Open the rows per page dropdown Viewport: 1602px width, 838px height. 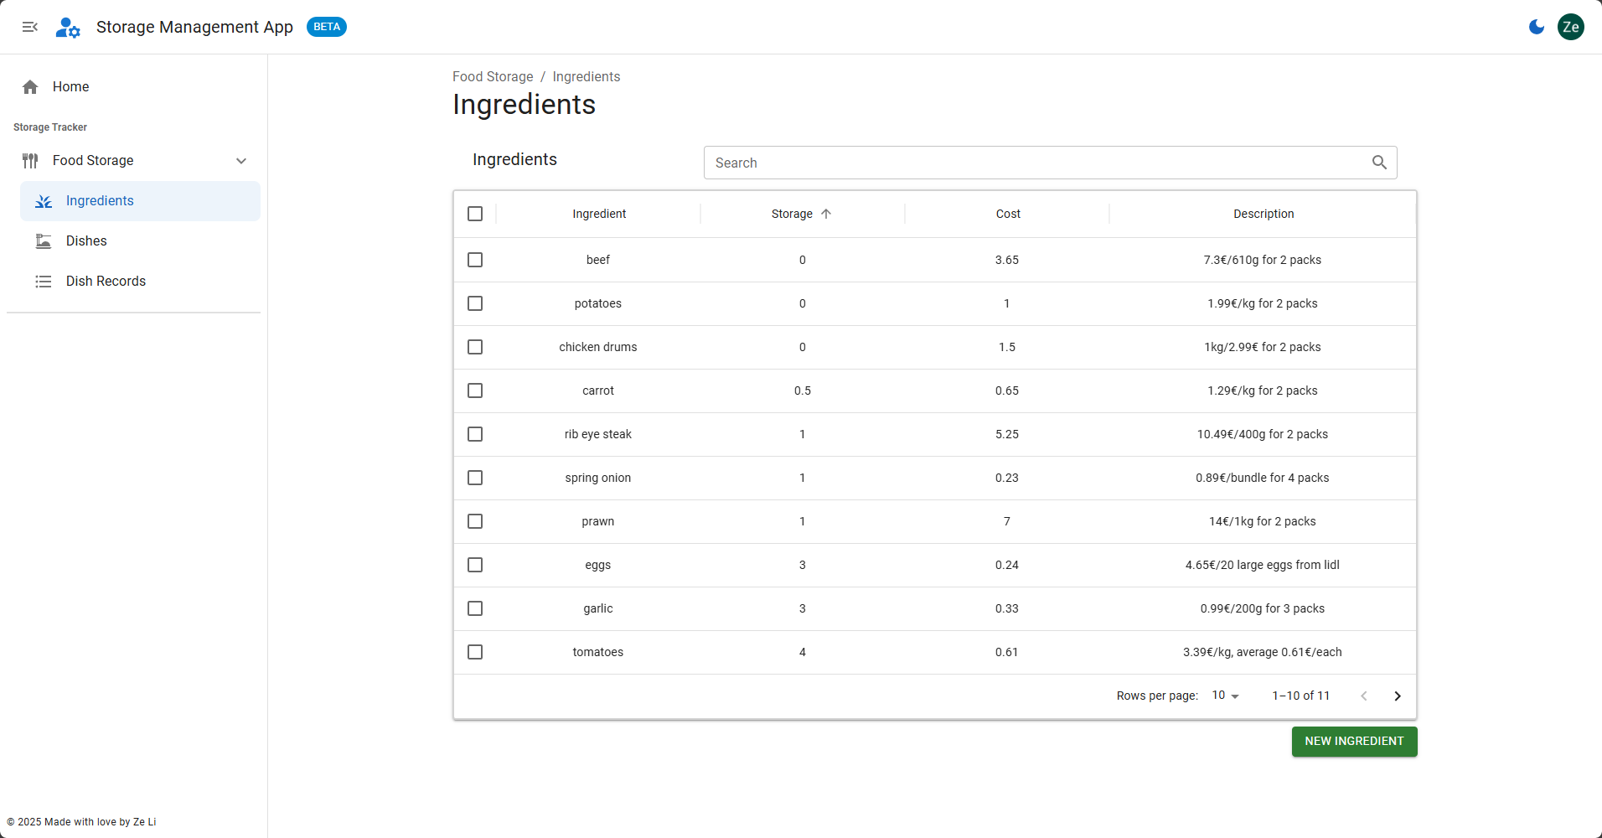[1225, 696]
